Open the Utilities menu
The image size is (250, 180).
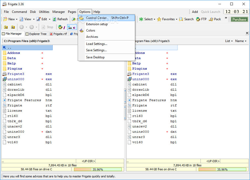click(x=44, y=12)
